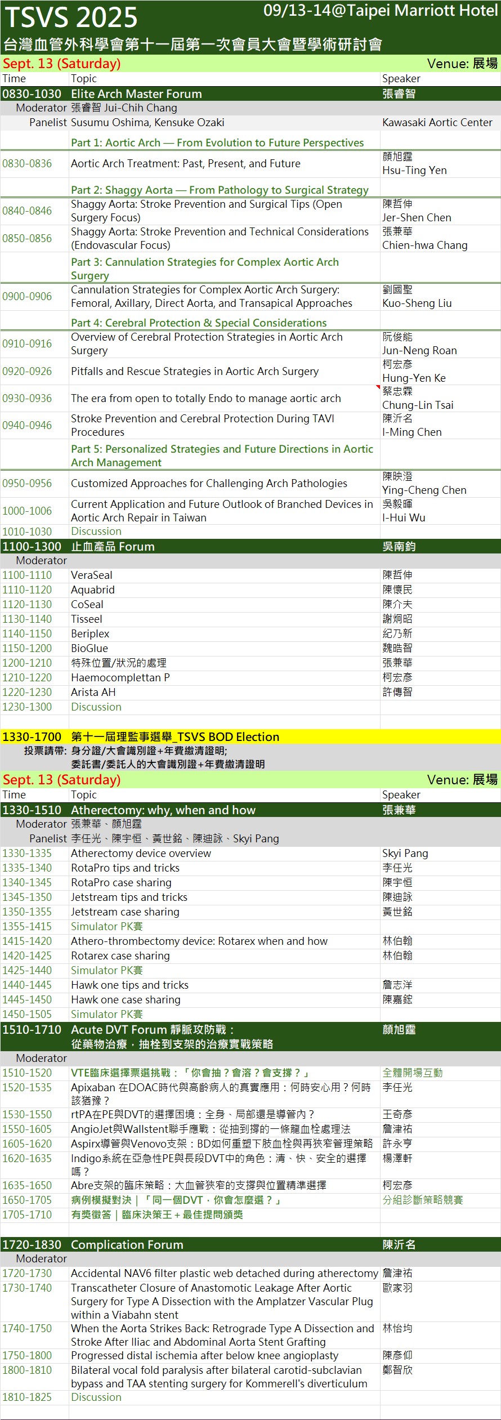Select the 止血產品 Forum session header
501x1420 pixels.
(113, 547)
